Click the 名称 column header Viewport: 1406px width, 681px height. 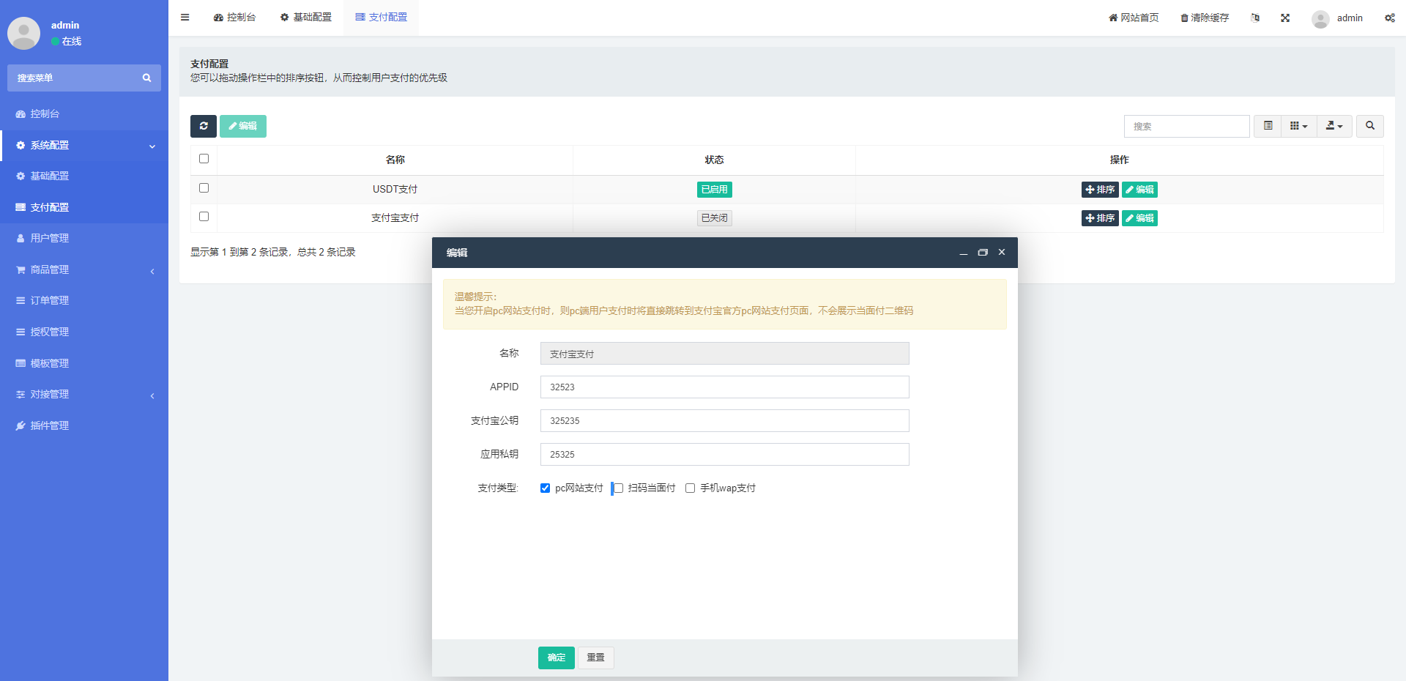tap(395, 160)
